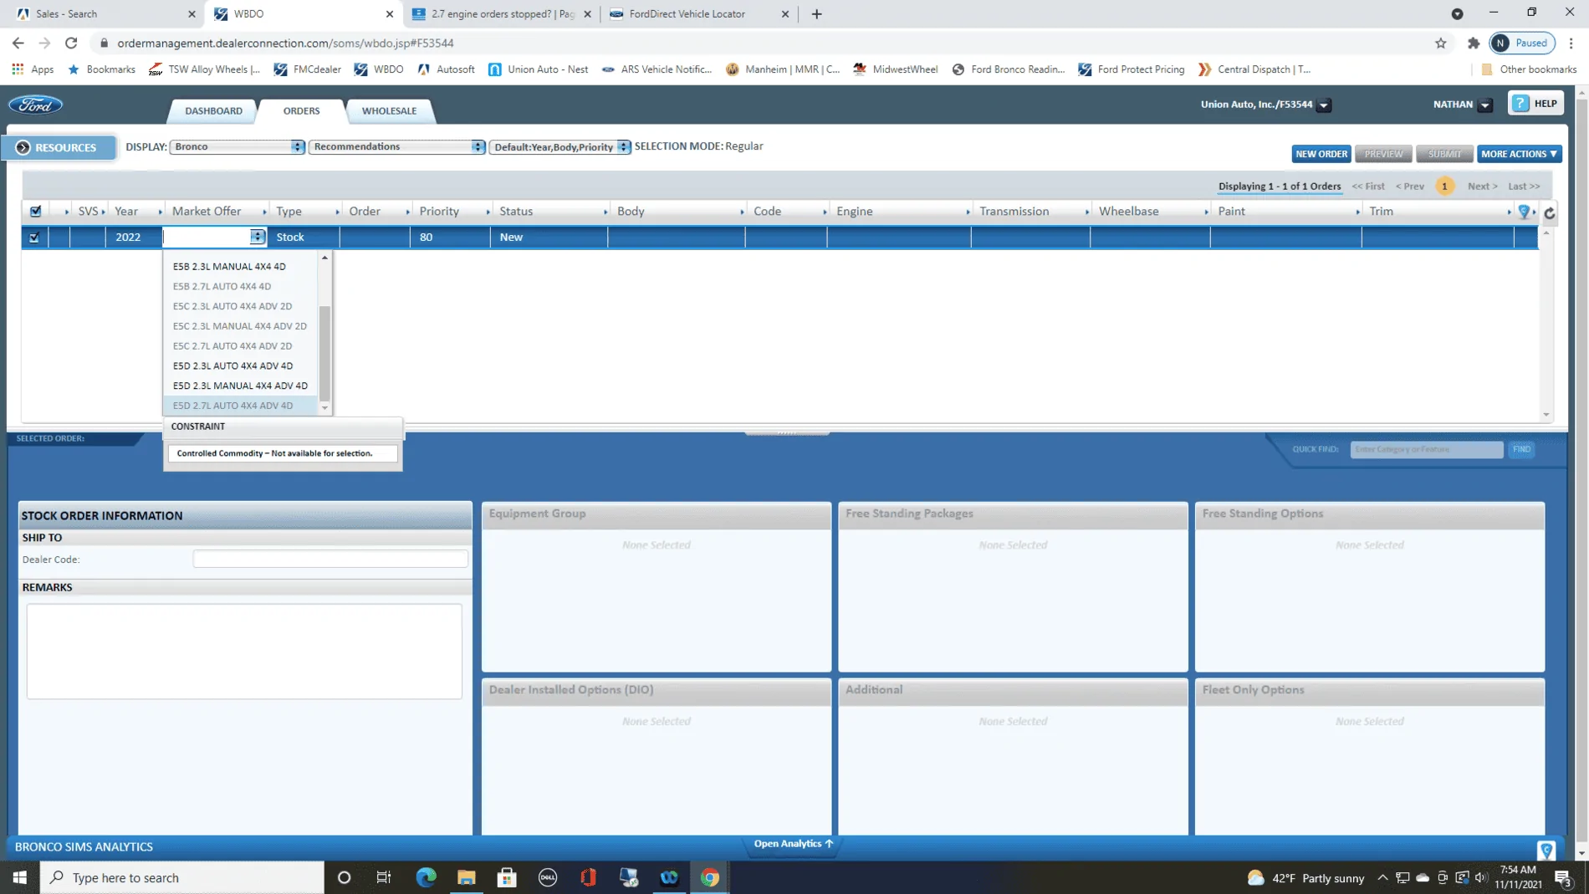Click the Submit button
The width and height of the screenshot is (1589, 894).
(x=1444, y=154)
